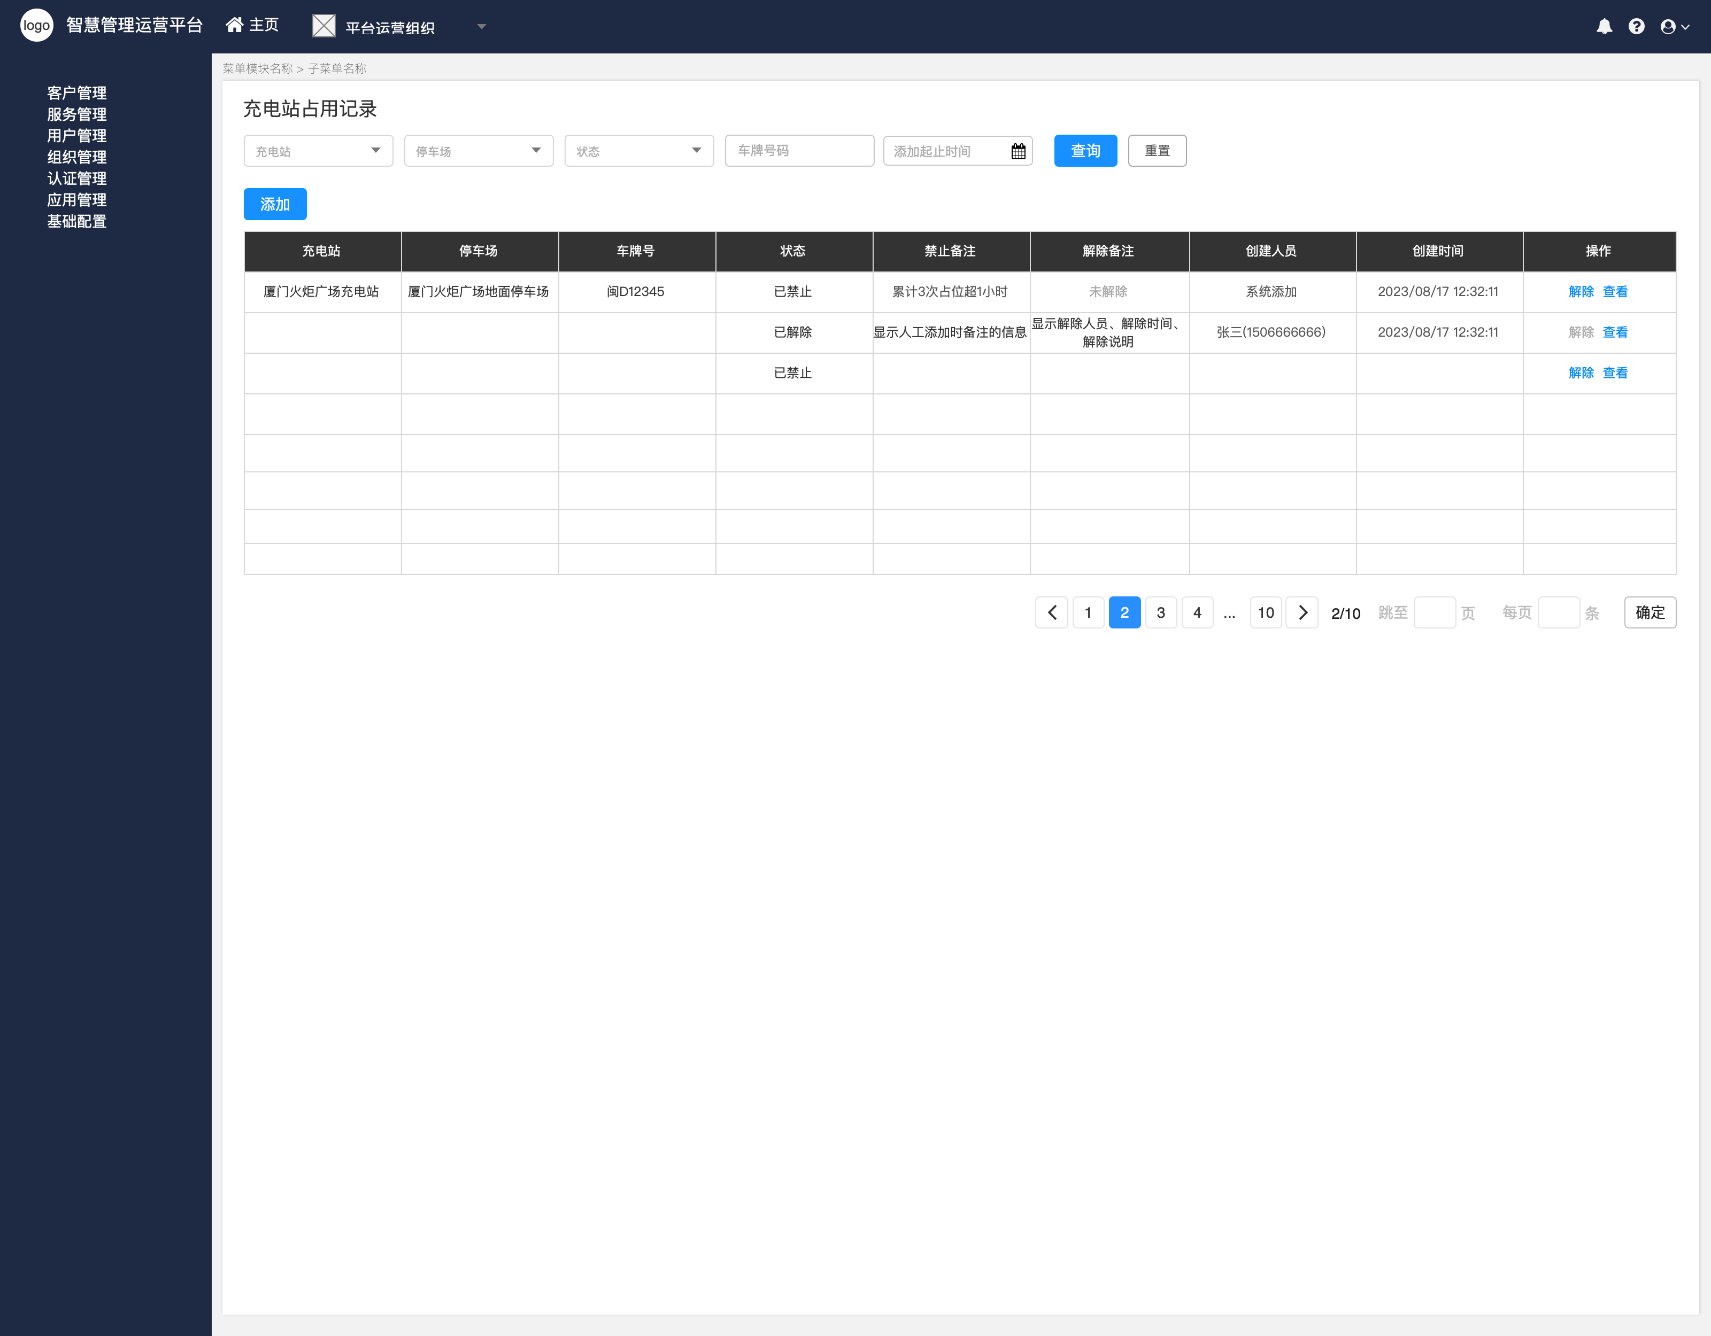
Task: Go to page 4
Action: pyautogui.click(x=1197, y=612)
